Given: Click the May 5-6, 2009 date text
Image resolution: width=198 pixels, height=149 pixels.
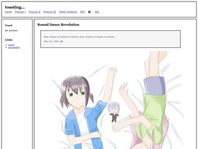Looking at the screenshot, I should [x=52, y=42].
